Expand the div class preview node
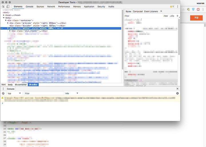The image size is (206, 147). pyautogui.click(x=8, y=23)
